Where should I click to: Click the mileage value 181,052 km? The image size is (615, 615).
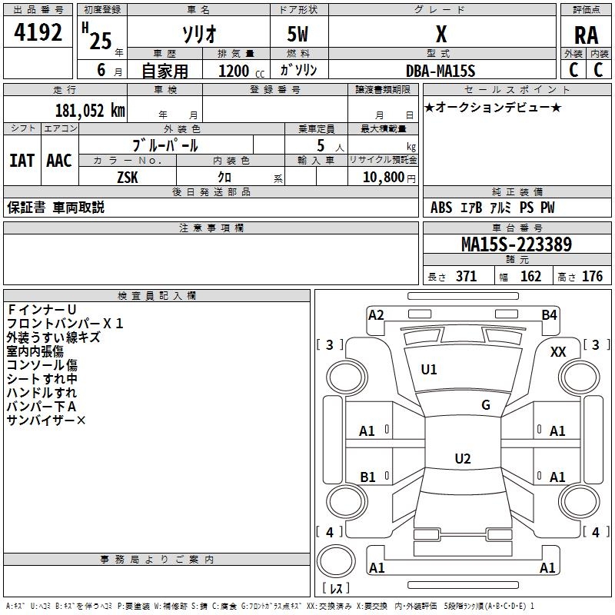[x=90, y=110]
